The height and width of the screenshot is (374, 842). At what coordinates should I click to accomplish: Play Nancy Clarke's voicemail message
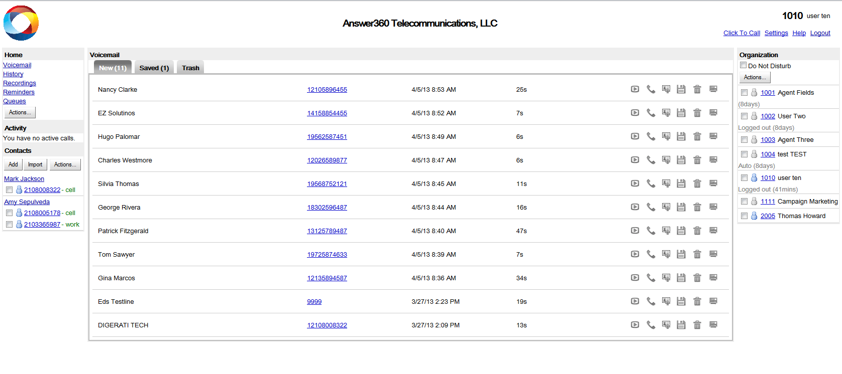pos(635,89)
